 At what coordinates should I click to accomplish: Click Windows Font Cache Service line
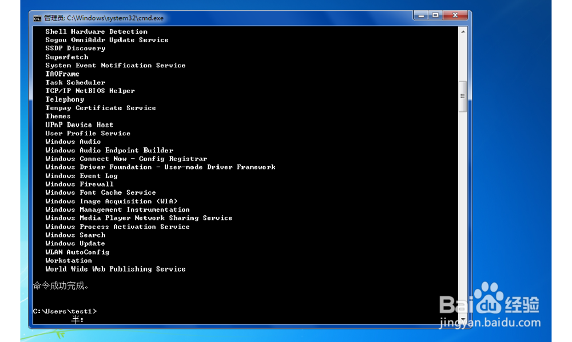tap(101, 192)
